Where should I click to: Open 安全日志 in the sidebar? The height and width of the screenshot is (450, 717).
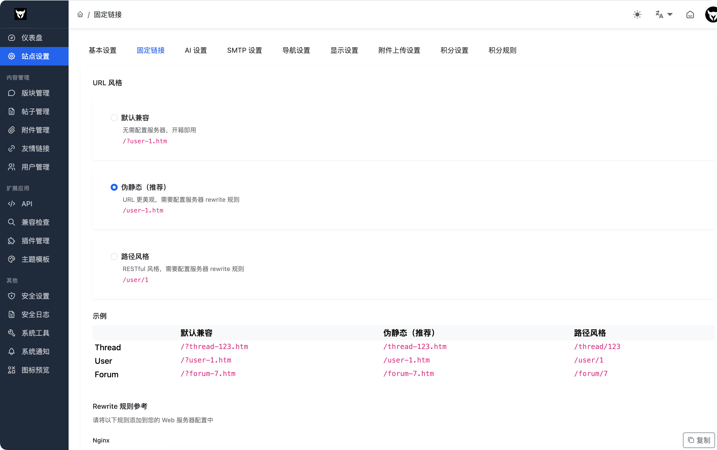pos(34,314)
